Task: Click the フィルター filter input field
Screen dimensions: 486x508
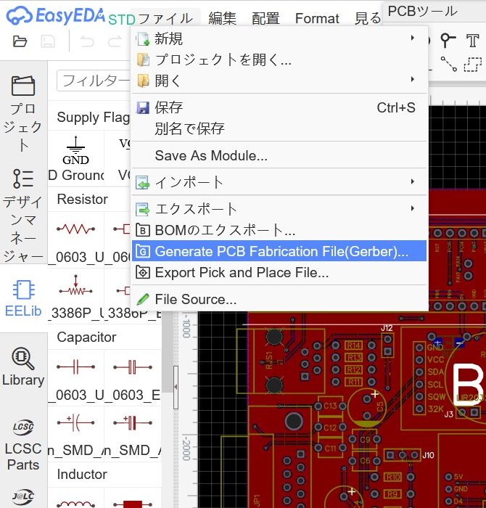Action: click(x=94, y=81)
